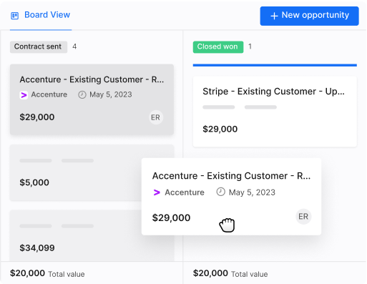Click ER avatar on the dragged card
This screenshot has width=367, height=284.
[x=303, y=217]
